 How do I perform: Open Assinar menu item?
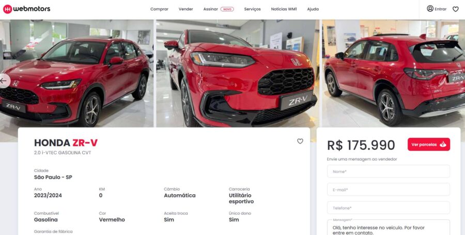pyautogui.click(x=211, y=9)
